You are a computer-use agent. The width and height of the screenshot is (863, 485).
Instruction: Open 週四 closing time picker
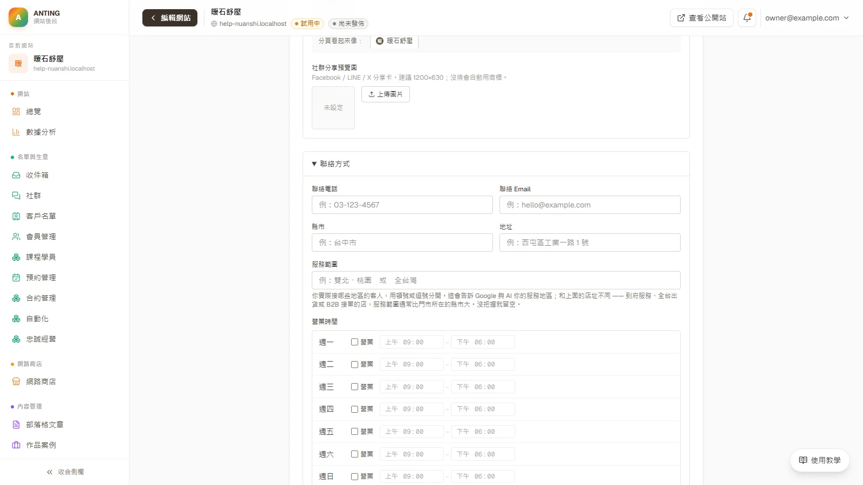[483, 409]
